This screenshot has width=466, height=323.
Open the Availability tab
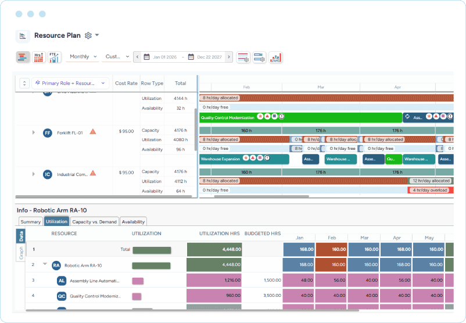click(x=133, y=222)
